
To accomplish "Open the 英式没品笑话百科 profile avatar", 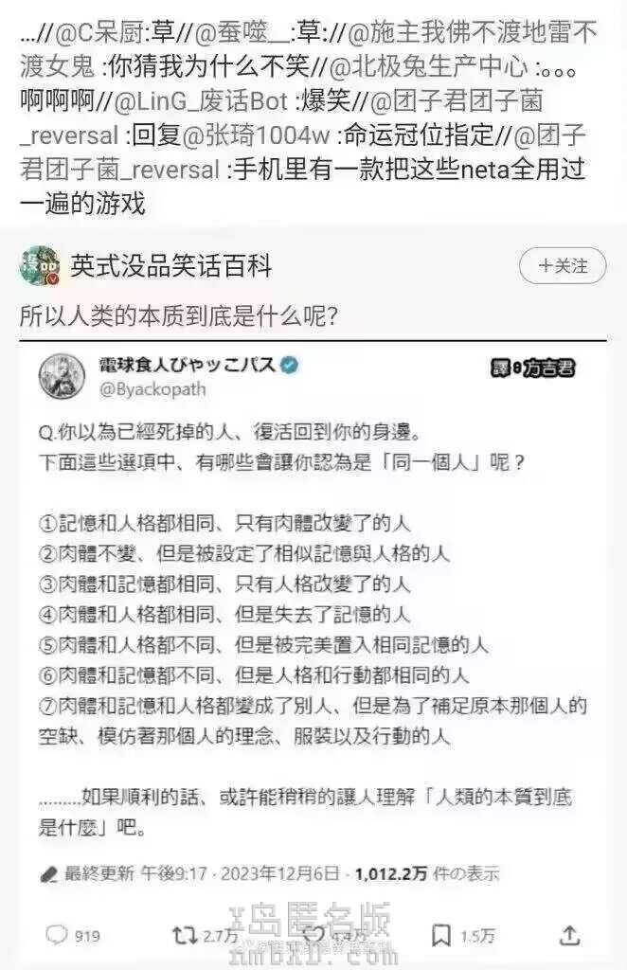I will 40,266.
